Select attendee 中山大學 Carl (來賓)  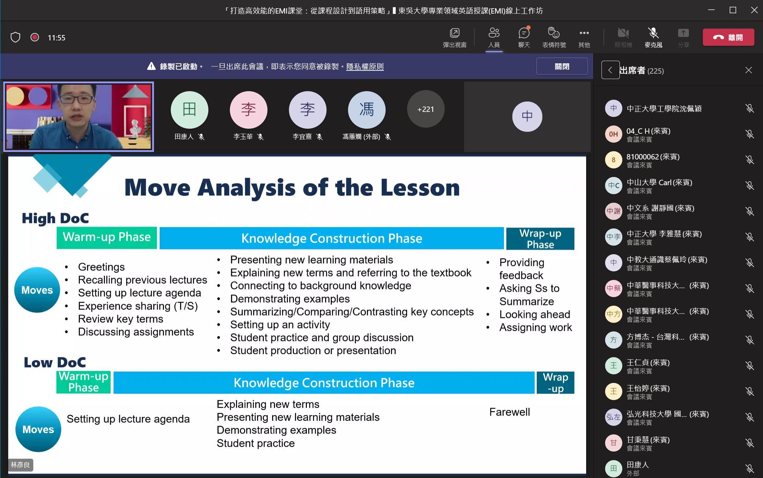tap(678, 186)
